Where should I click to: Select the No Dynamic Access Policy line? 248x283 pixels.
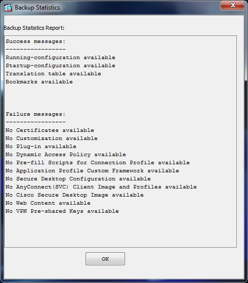[66, 155]
